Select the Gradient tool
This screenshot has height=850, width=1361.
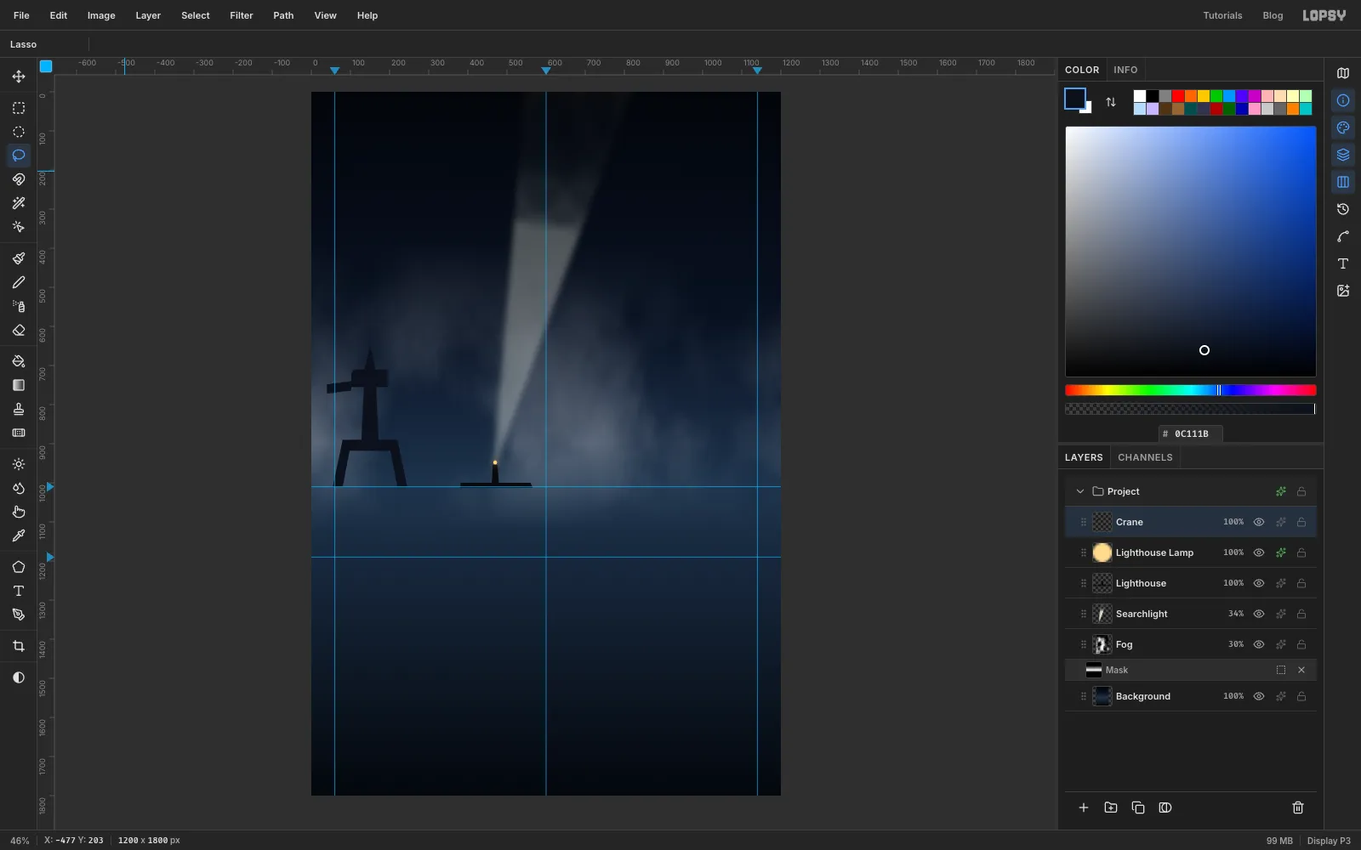click(19, 385)
